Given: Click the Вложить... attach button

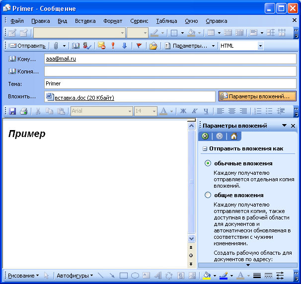Looking at the screenshot, I should 22,96.
